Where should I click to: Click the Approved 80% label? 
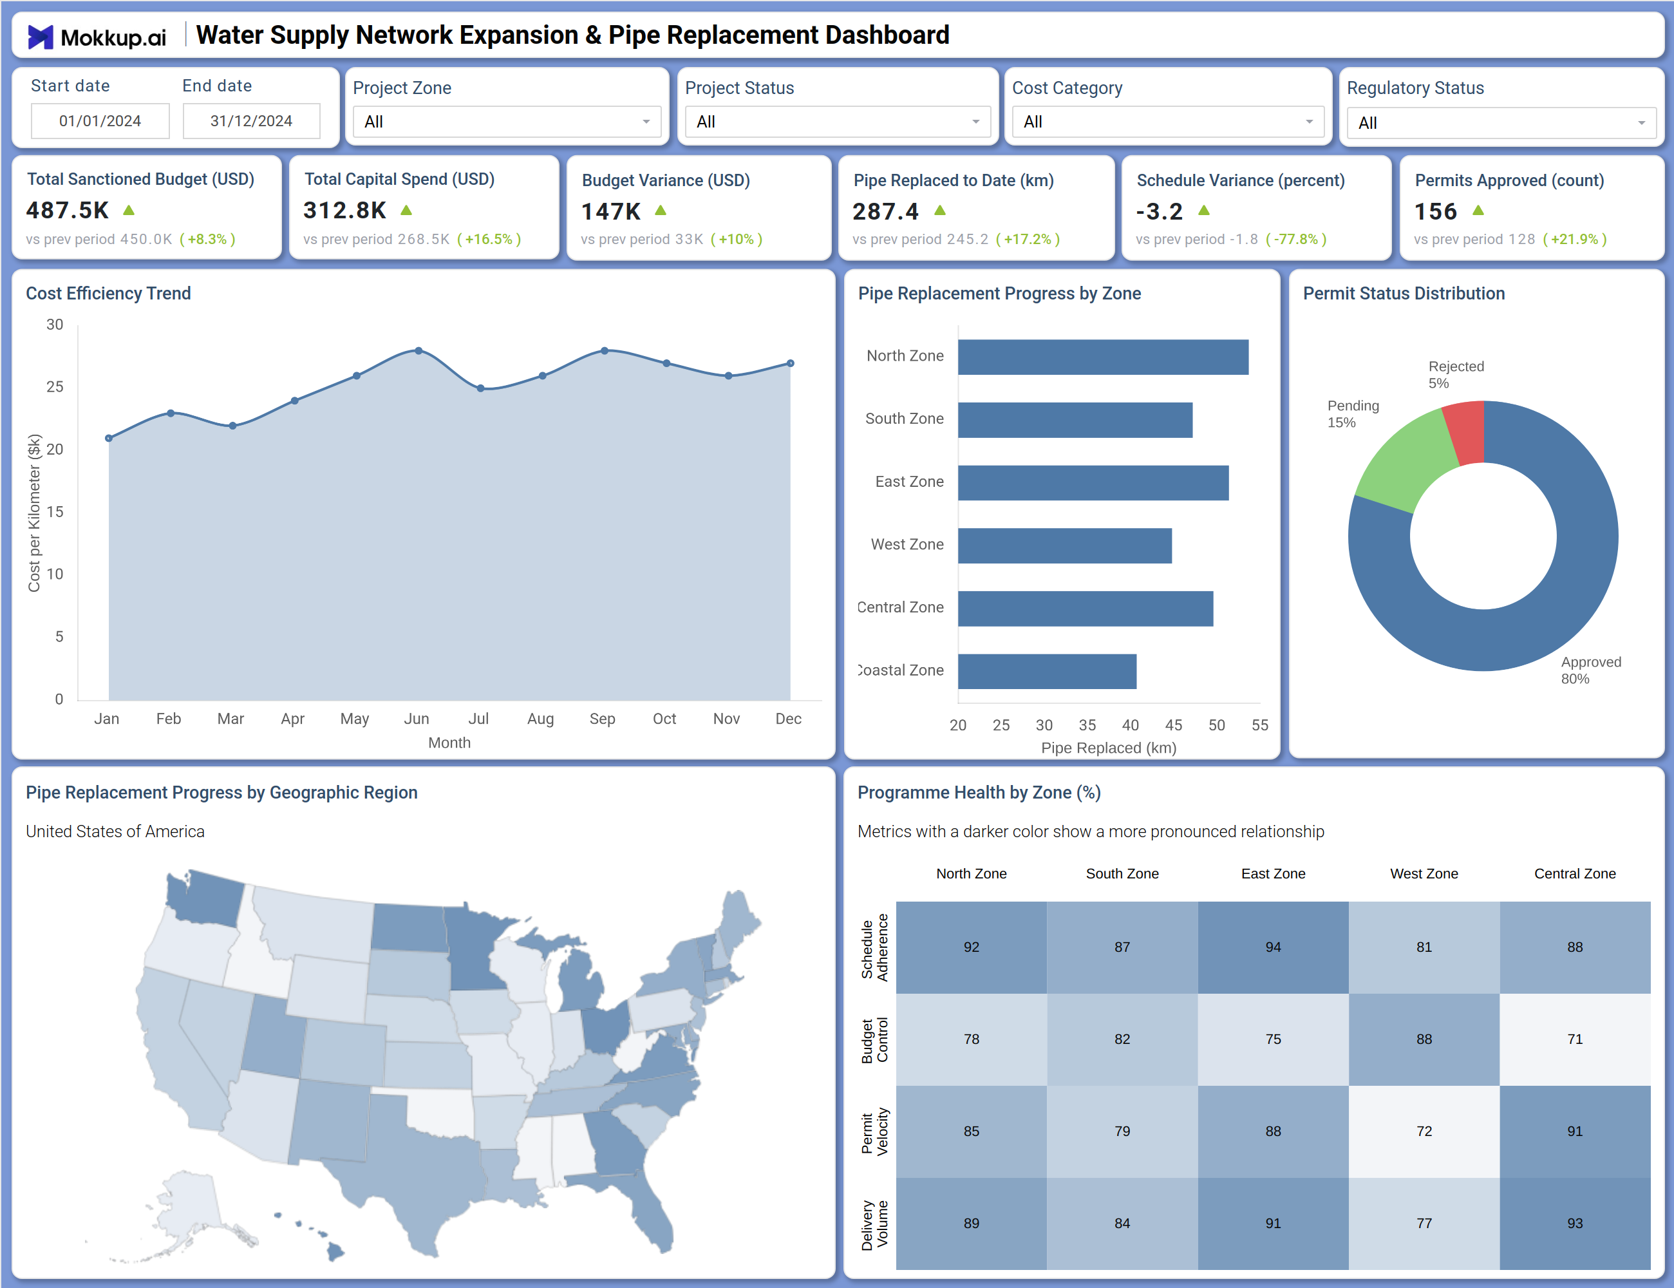point(1591,670)
